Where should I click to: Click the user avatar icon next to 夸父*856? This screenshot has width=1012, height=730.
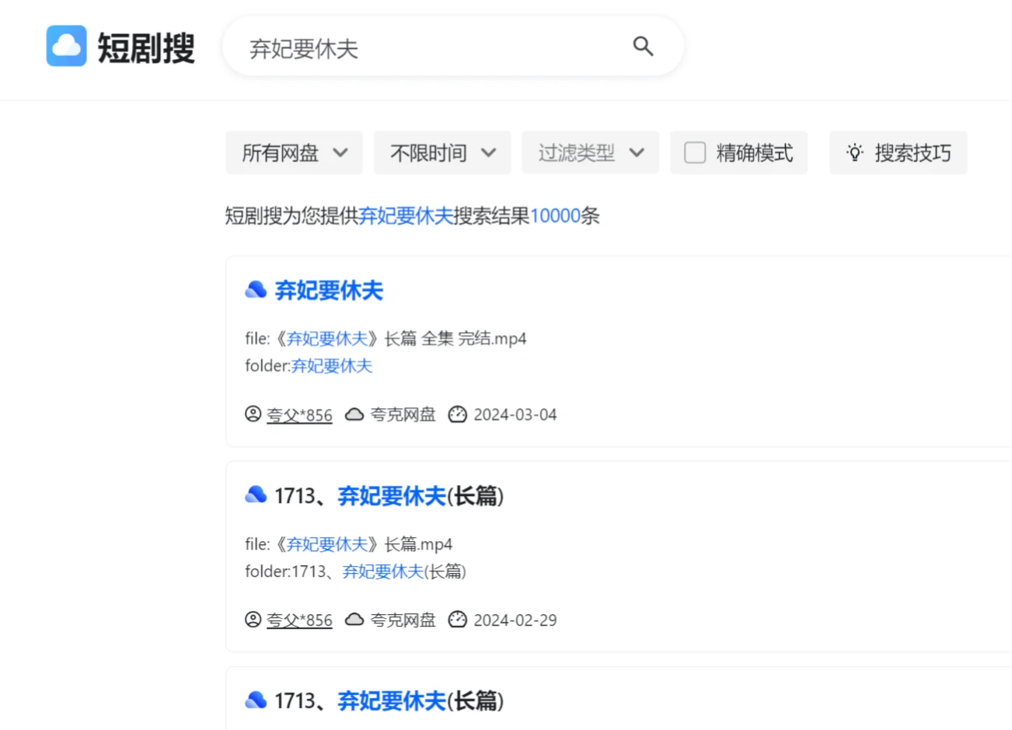coord(252,414)
